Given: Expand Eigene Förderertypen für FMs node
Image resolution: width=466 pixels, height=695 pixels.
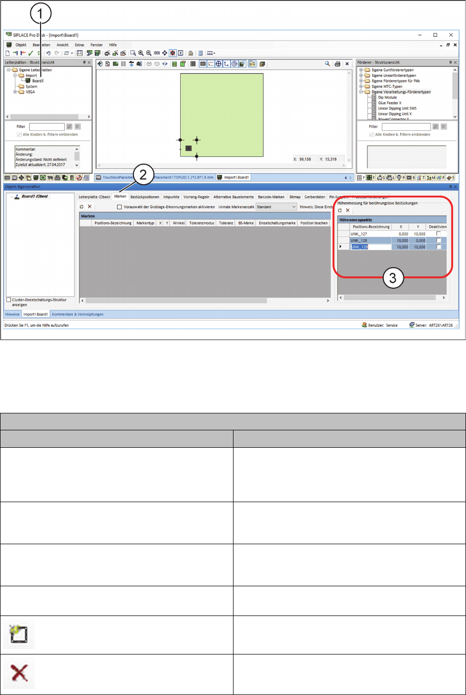Looking at the screenshot, I should point(361,81).
